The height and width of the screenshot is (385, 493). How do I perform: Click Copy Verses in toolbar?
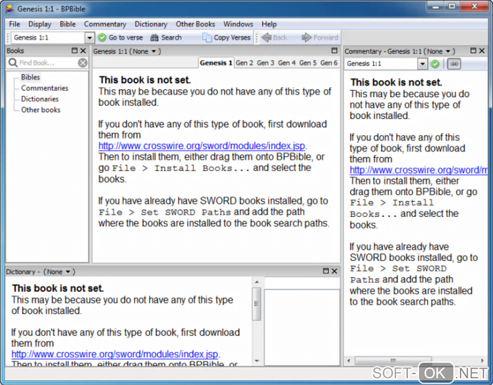[x=227, y=37]
